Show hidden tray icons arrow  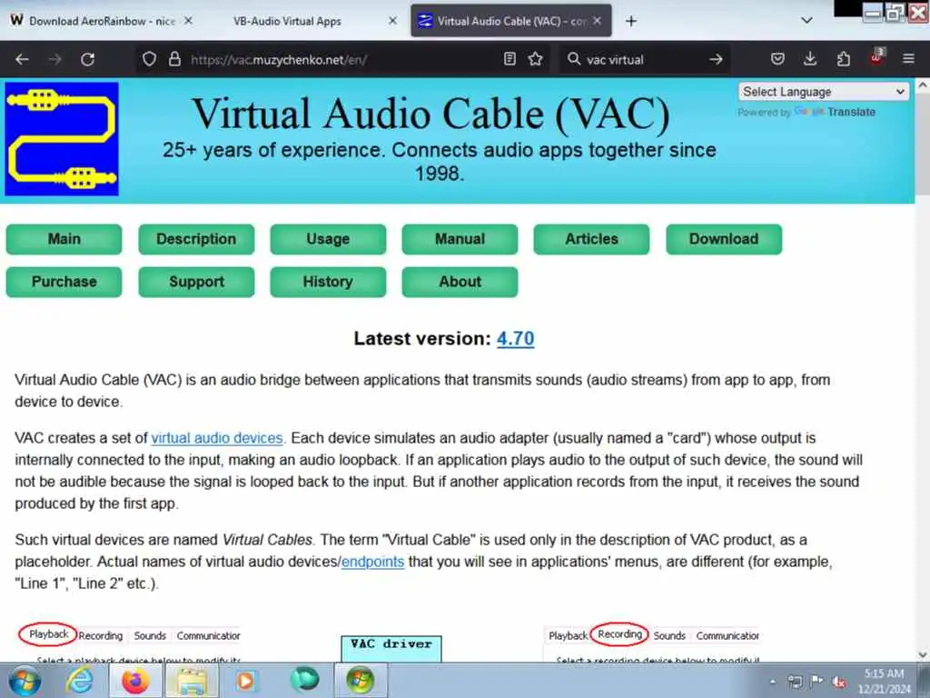click(x=773, y=682)
